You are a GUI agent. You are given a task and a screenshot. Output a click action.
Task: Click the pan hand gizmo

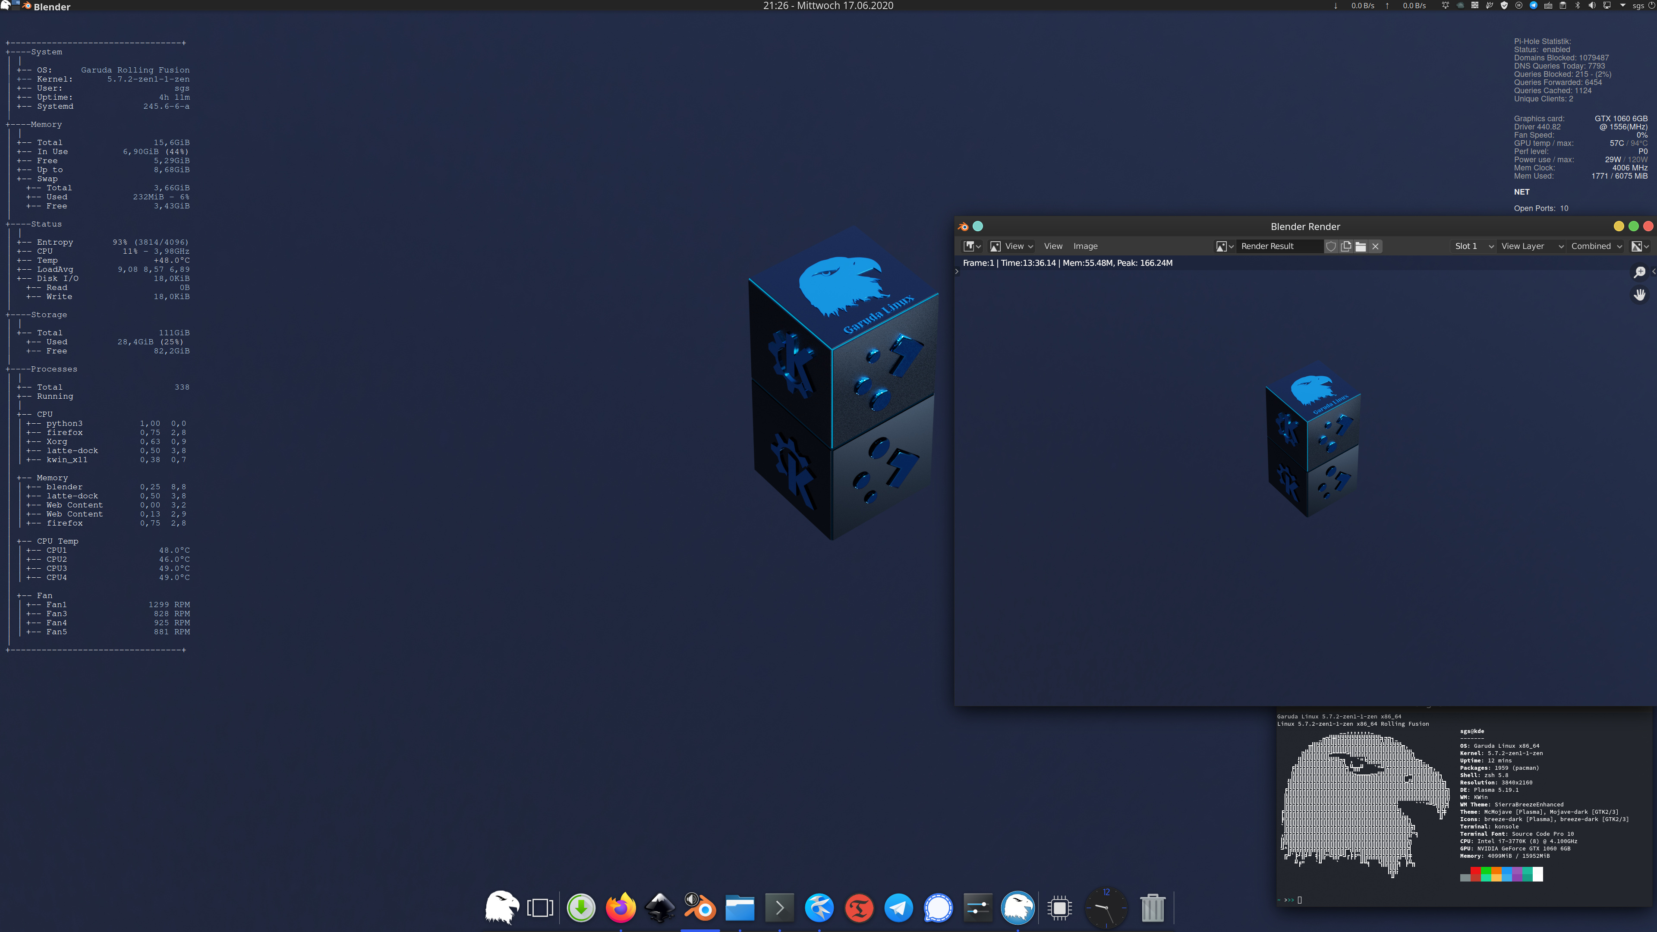pos(1640,295)
